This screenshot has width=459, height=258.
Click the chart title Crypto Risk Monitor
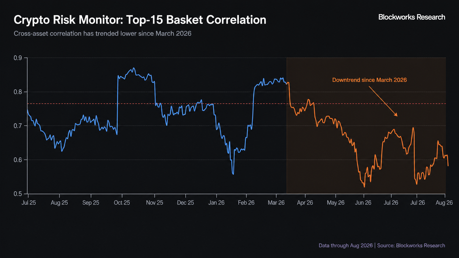pos(140,20)
